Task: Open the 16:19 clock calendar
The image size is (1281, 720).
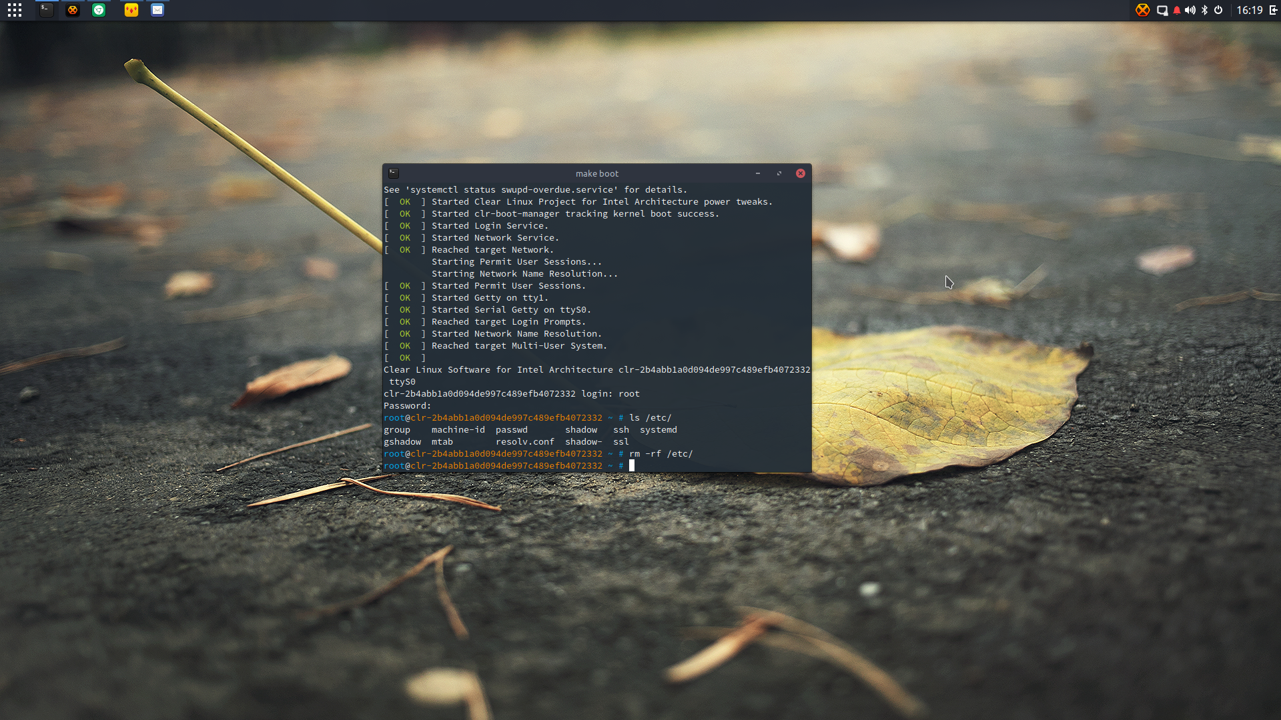Action: [x=1250, y=10]
